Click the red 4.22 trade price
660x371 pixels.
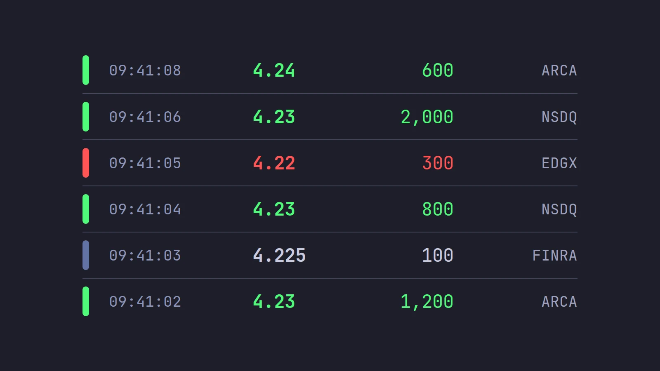274,163
